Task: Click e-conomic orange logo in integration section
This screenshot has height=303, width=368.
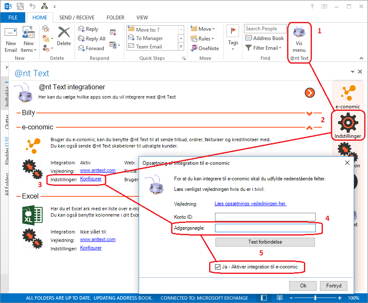Action: (33, 145)
